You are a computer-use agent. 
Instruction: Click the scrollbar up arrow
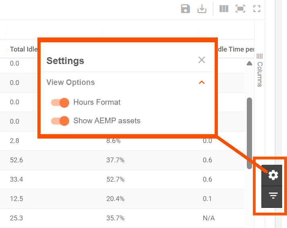coord(249,64)
